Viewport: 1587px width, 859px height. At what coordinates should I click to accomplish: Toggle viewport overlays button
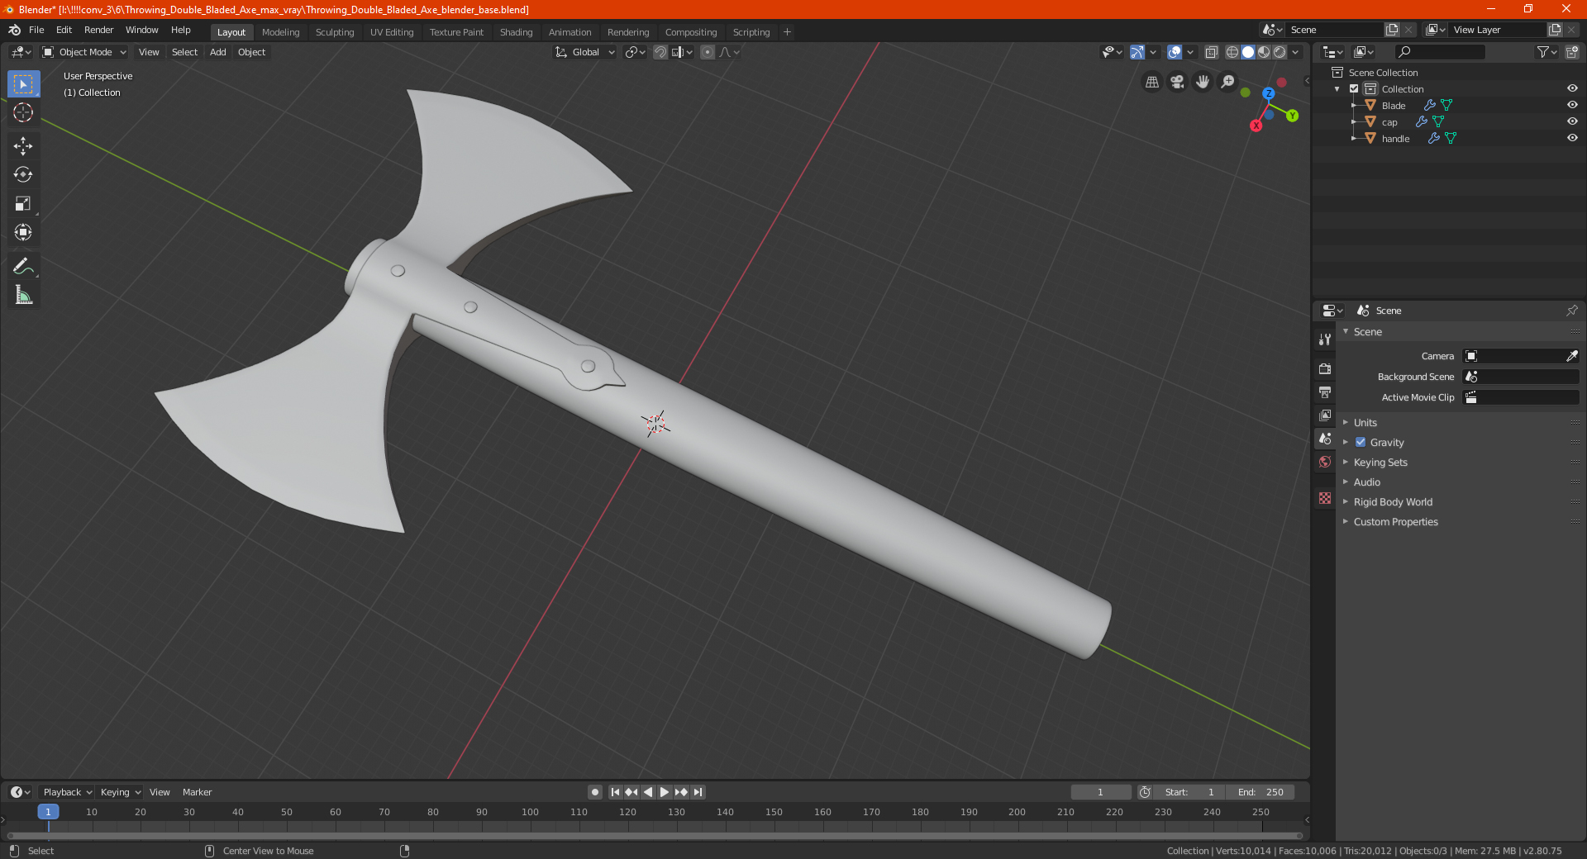[x=1175, y=52]
